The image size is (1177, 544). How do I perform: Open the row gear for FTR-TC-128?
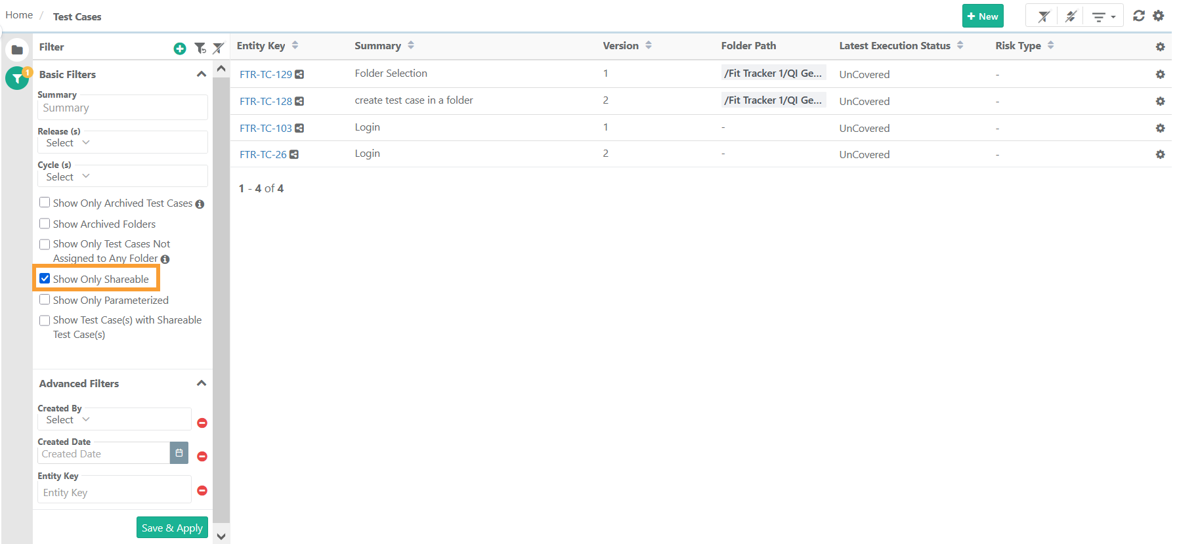pos(1160,101)
